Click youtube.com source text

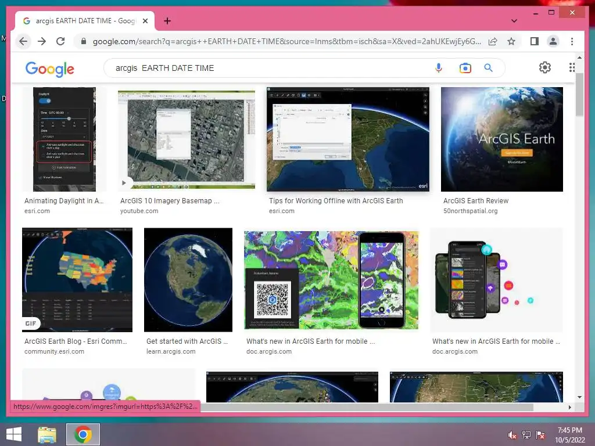(139, 211)
